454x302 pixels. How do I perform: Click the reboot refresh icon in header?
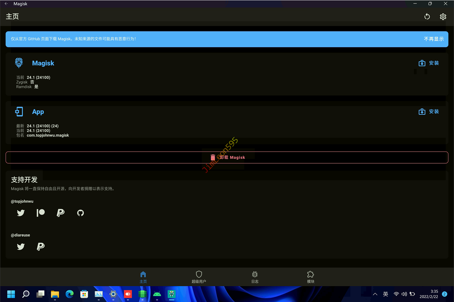tap(427, 17)
